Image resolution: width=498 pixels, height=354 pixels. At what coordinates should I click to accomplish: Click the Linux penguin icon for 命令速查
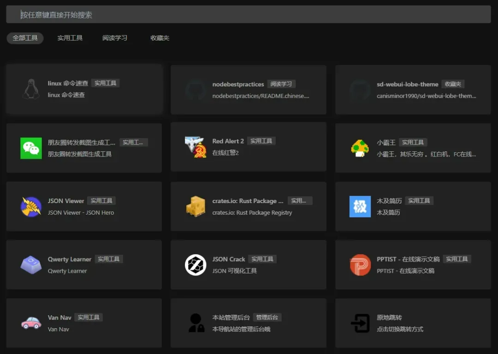point(31,88)
